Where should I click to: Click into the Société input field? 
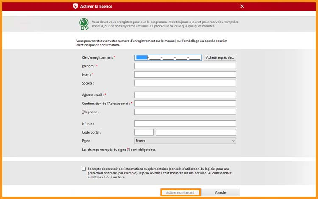coord(185,83)
